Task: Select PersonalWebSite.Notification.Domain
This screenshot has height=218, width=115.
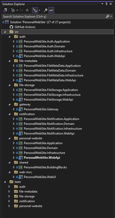Action: pos(49,124)
